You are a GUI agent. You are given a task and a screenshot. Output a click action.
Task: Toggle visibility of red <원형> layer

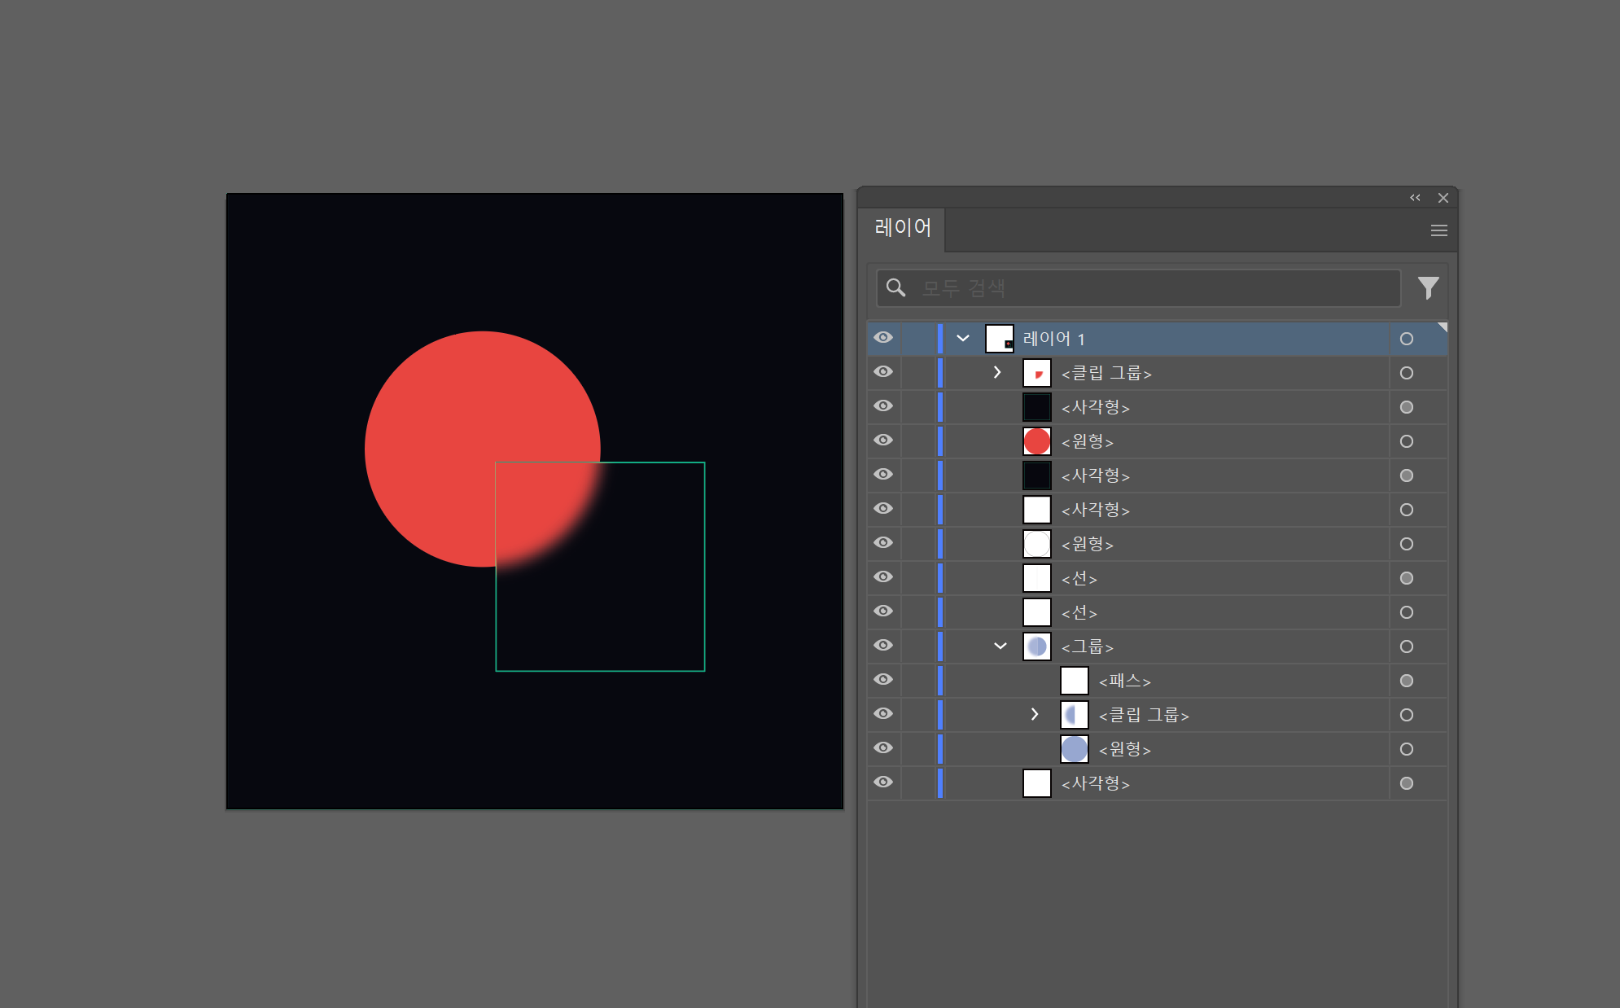click(x=883, y=440)
